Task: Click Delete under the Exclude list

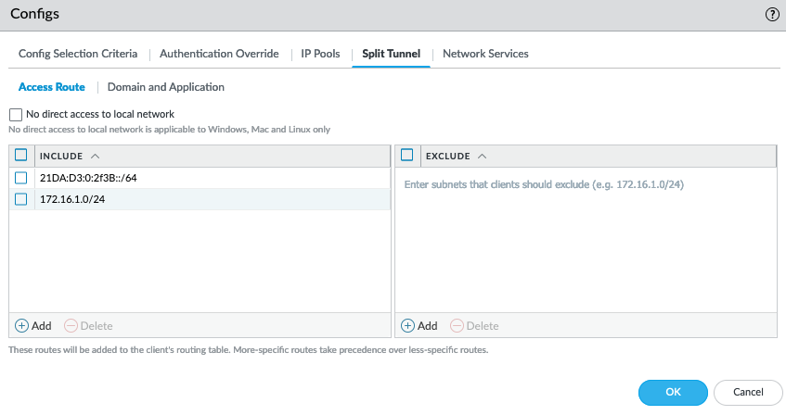Action: (x=474, y=326)
